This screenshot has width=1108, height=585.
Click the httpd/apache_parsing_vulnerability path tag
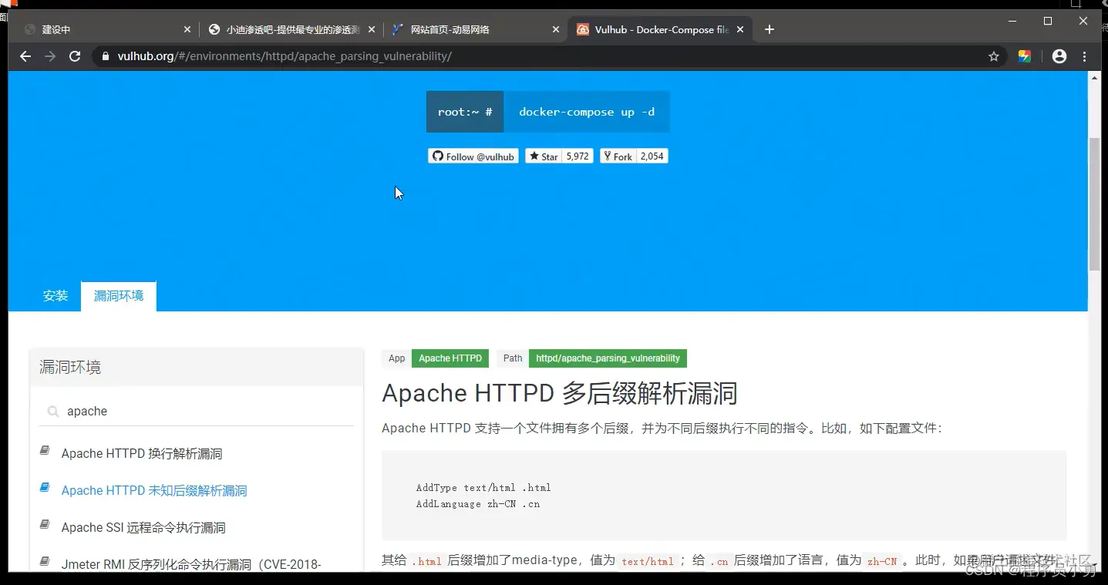tap(608, 358)
